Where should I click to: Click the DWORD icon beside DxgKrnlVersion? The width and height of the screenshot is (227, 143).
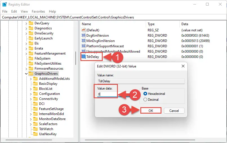coord(84,36)
